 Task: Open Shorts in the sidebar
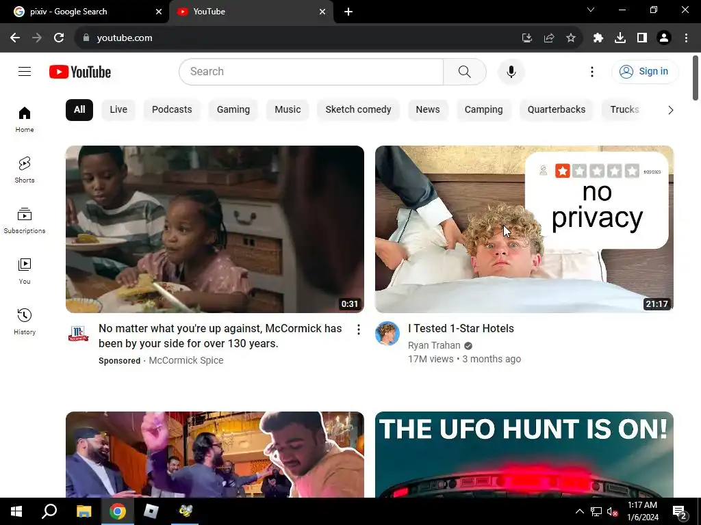coord(25,170)
